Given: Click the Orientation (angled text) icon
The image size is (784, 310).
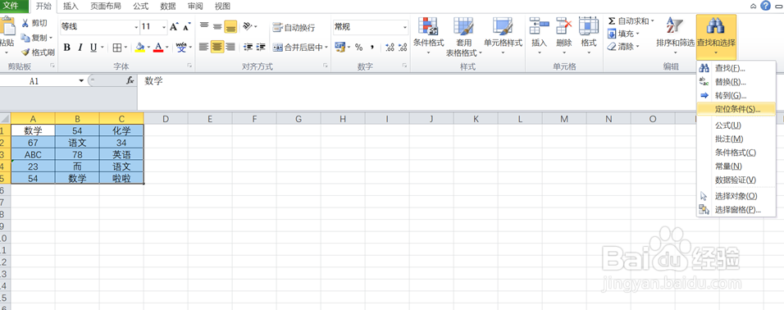Looking at the screenshot, I should pyautogui.click(x=248, y=26).
